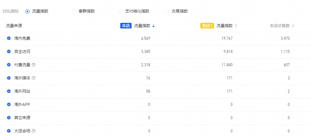Click the 本店访客数 column header text
This screenshot has width=311, height=137.
click(280, 26)
